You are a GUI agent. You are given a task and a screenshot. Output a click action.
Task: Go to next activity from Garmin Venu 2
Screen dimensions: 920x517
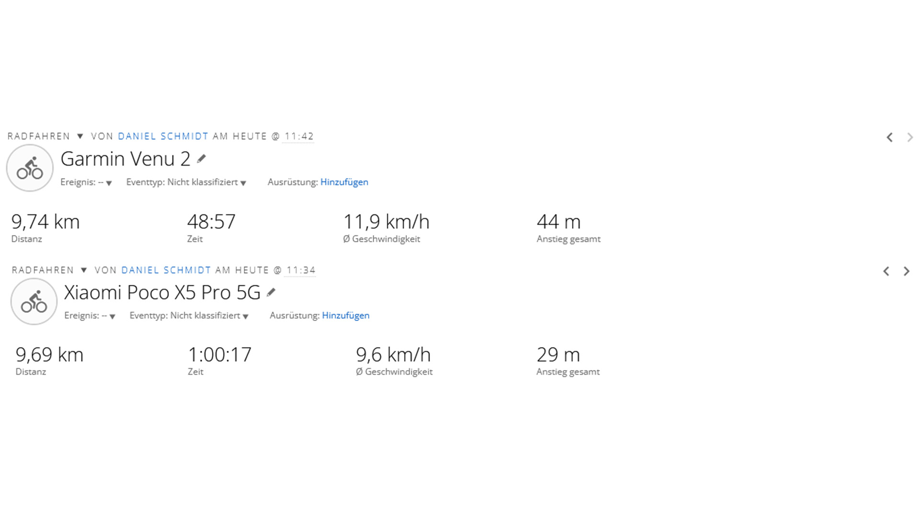click(x=910, y=137)
